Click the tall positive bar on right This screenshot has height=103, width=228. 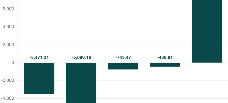click(207, 31)
